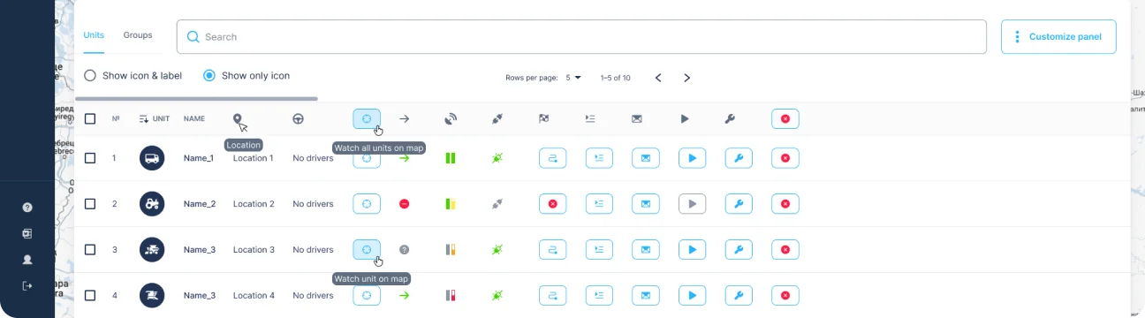
Task: Tick the select-all checkbox in table header
Action: [x=90, y=118]
